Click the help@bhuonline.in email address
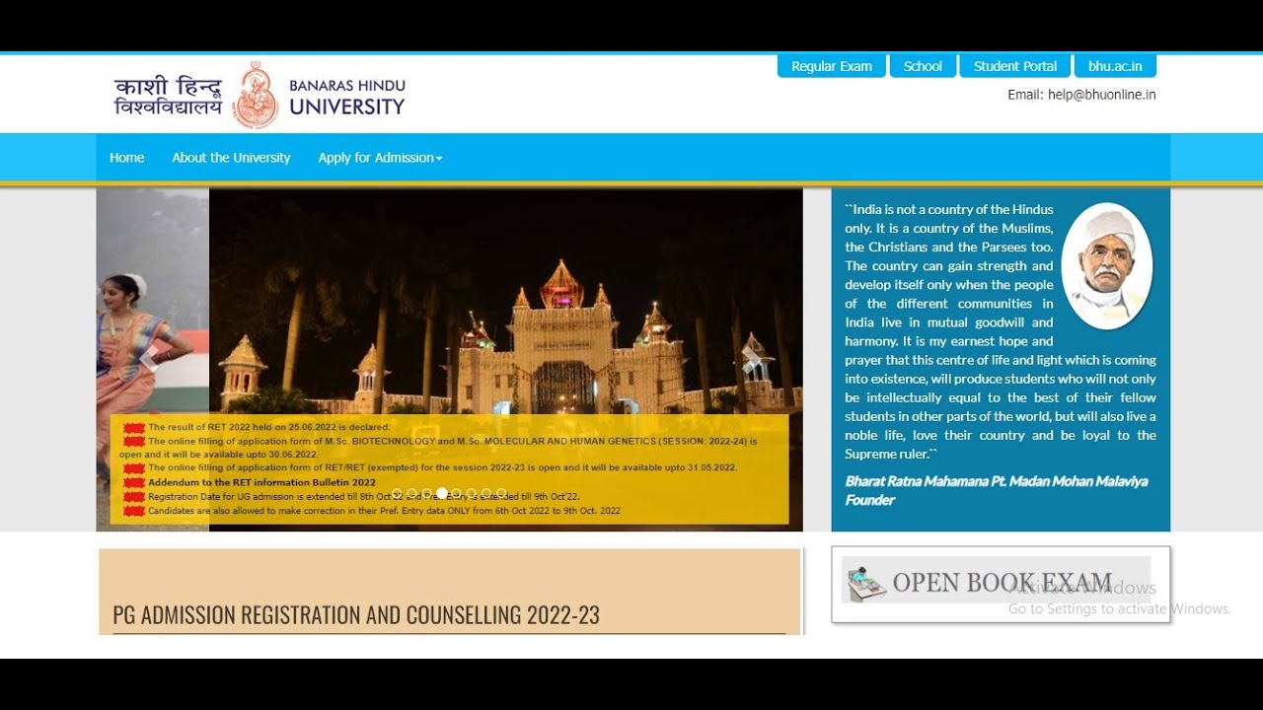Image resolution: width=1263 pixels, height=710 pixels. click(1101, 95)
